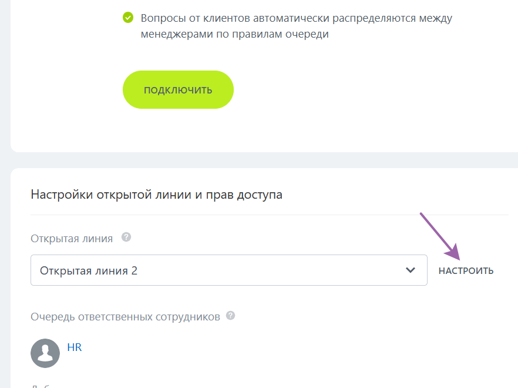Click inside the open line selection field

click(x=228, y=270)
